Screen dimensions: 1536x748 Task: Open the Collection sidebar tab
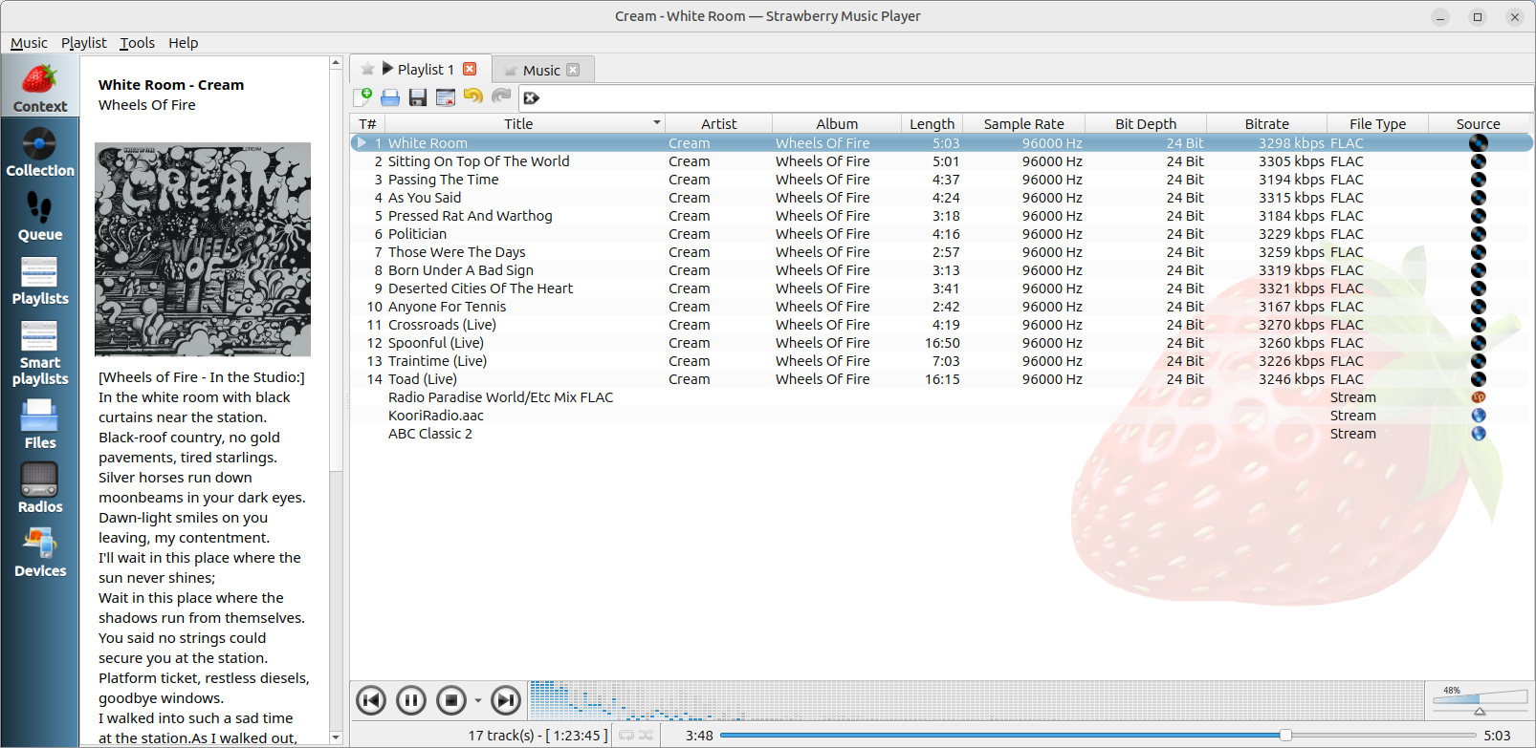(39, 152)
